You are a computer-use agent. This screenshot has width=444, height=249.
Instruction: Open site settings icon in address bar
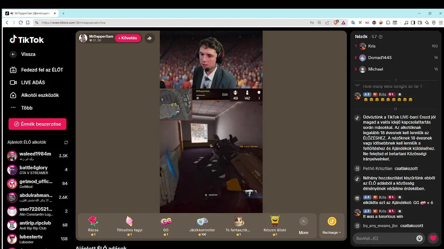click(x=36, y=22)
